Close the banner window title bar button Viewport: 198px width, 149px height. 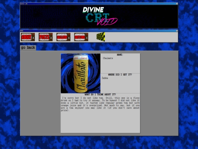point(177,4)
